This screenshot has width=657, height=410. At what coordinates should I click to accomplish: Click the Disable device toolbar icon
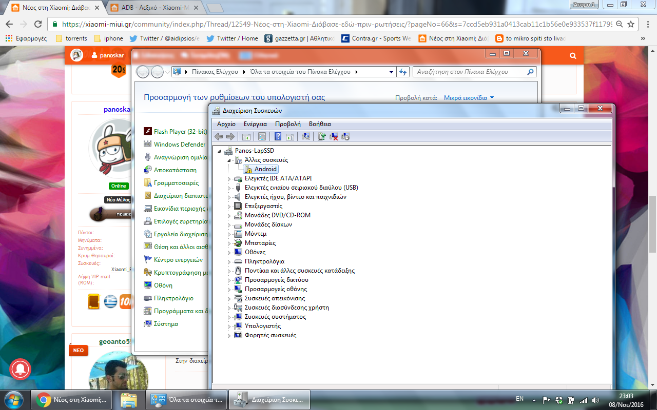pos(345,136)
